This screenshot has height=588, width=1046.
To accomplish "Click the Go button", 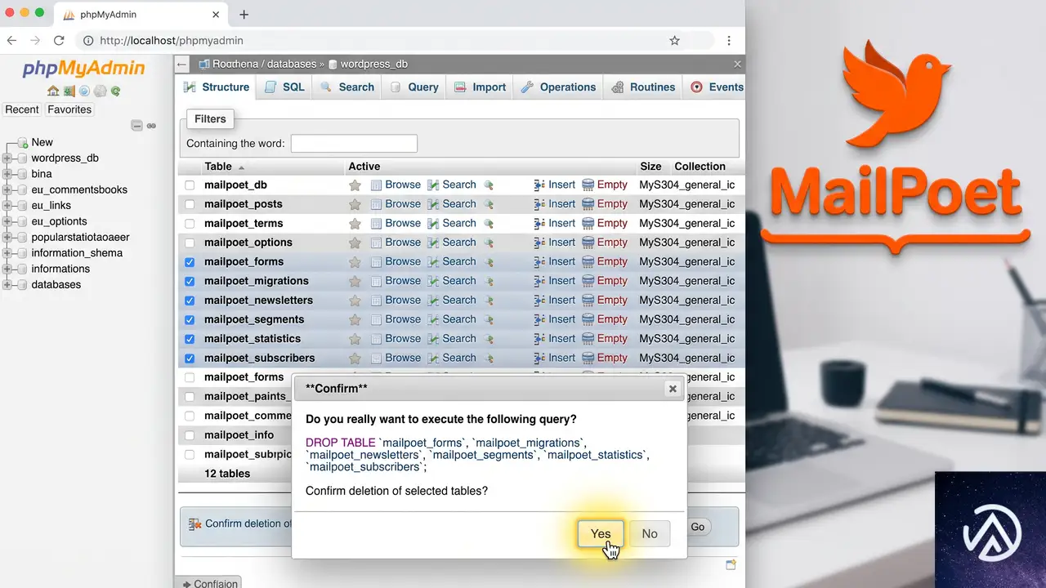I will (x=698, y=527).
